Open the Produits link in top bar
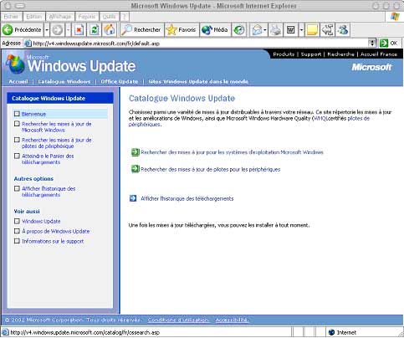The width and height of the screenshot is (404, 338). [284, 54]
